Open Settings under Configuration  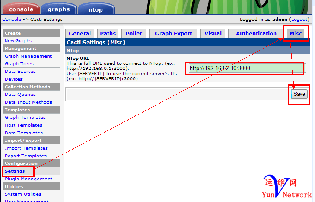coord(15,171)
